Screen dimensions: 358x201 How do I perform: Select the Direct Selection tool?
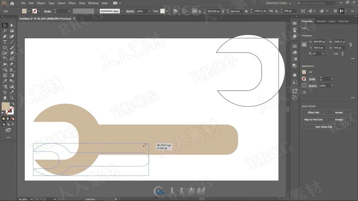tap(12, 25)
